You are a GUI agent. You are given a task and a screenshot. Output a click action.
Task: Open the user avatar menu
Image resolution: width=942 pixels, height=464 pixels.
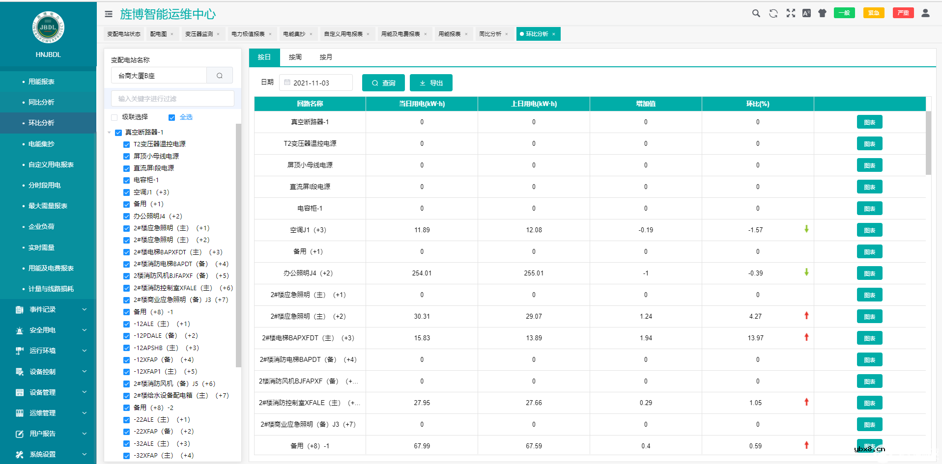click(x=925, y=13)
